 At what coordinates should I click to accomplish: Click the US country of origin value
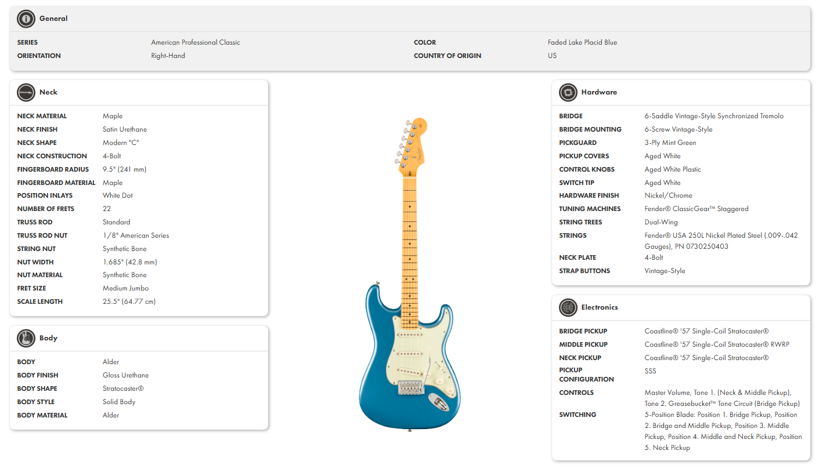tap(551, 55)
